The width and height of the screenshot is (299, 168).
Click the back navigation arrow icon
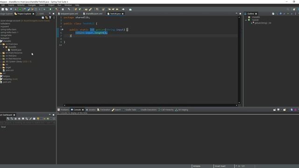117,9
